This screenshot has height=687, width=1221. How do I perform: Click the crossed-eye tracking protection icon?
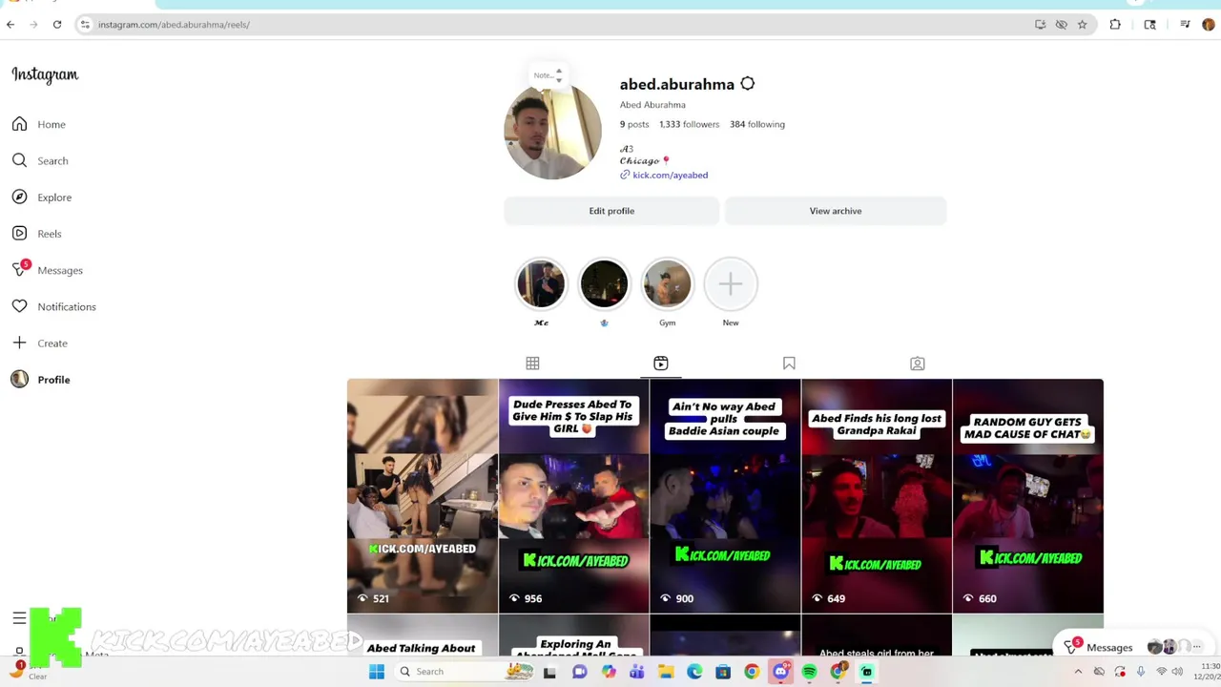click(x=1061, y=25)
